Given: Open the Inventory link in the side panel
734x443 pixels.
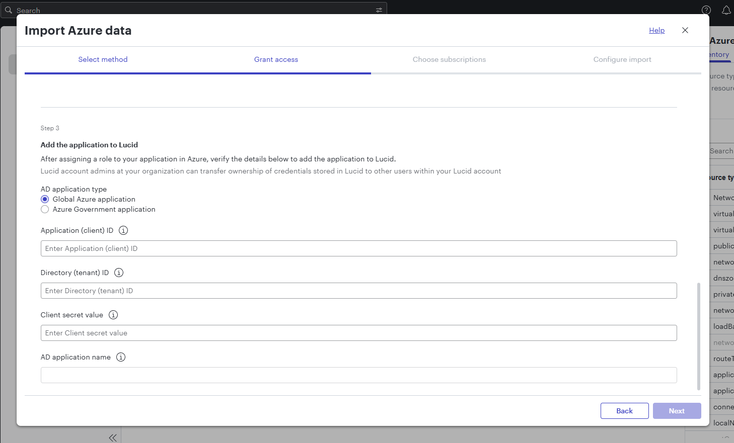Looking at the screenshot, I should coord(719,54).
